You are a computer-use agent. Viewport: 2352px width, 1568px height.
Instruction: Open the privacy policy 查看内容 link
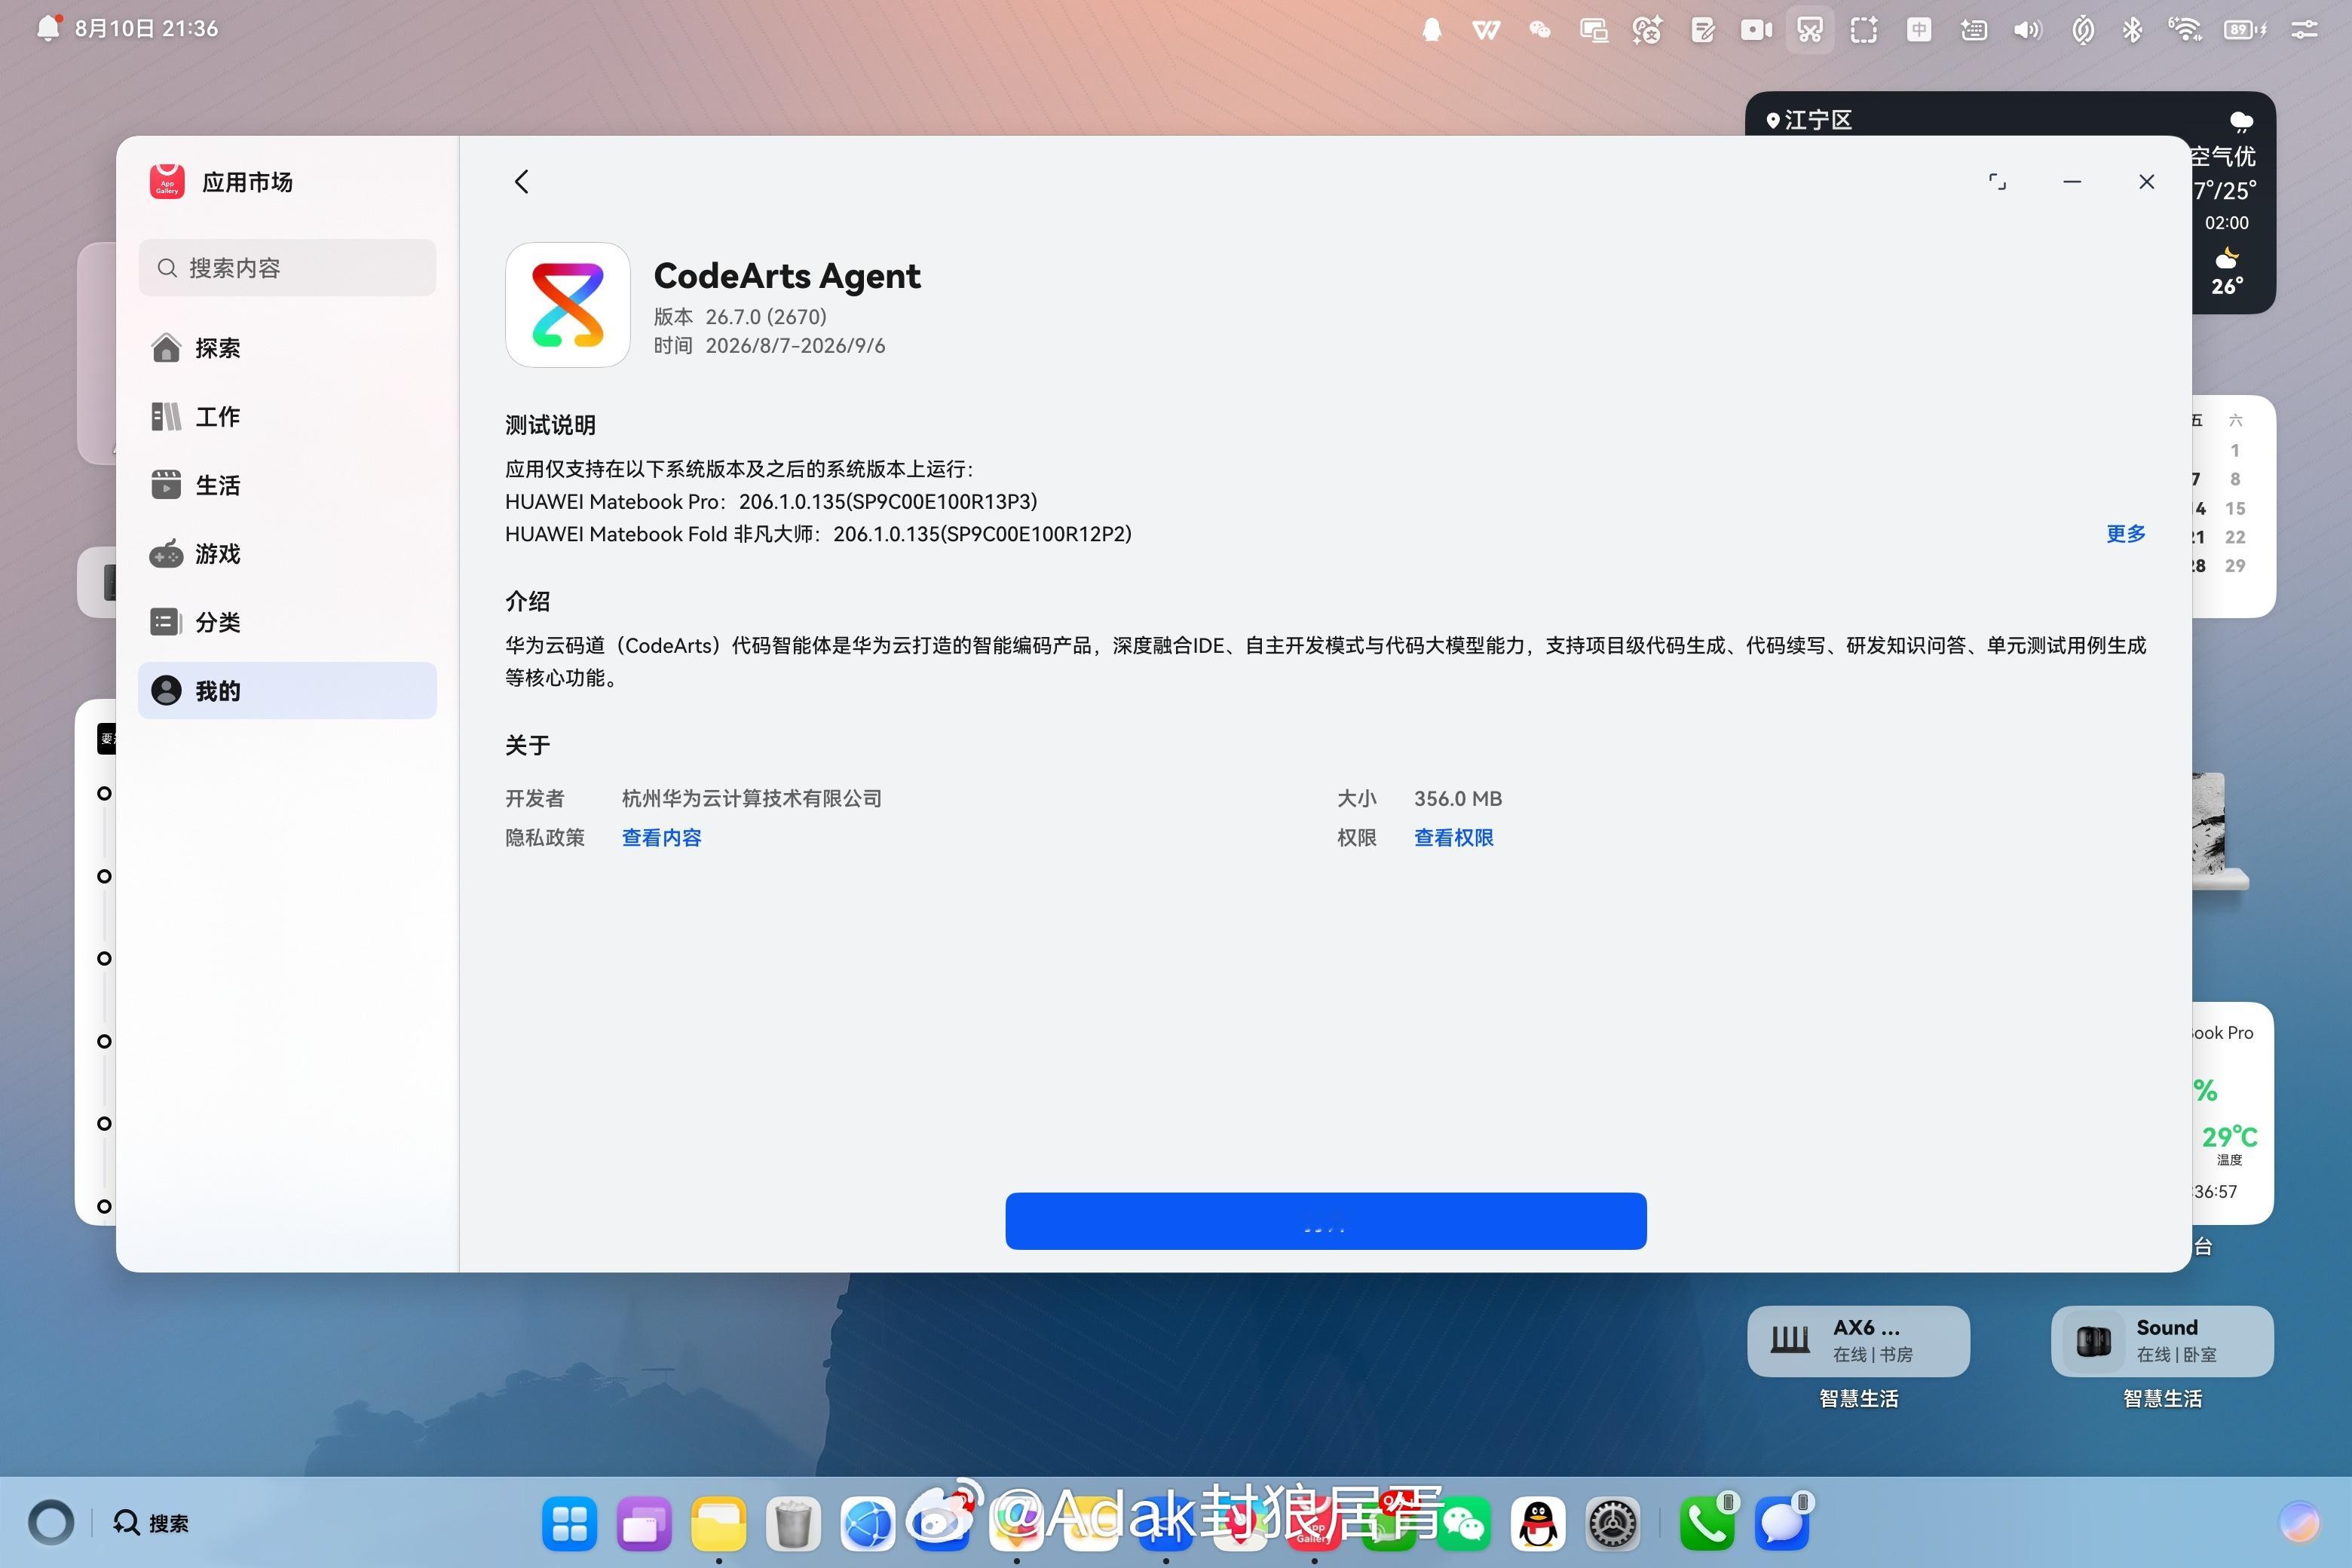[x=661, y=838]
